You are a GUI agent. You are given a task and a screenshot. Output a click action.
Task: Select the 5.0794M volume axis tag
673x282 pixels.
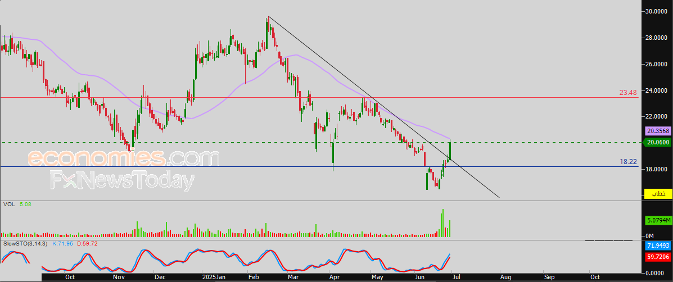click(658, 221)
